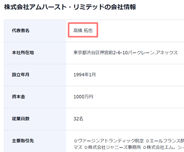Click the company information page heading
The image size is (184, 152).
click(70, 7)
